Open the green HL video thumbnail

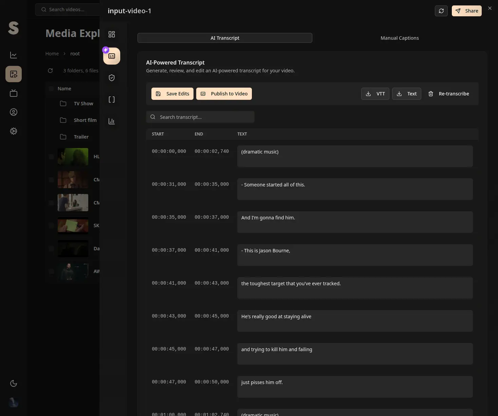pyautogui.click(x=73, y=157)
